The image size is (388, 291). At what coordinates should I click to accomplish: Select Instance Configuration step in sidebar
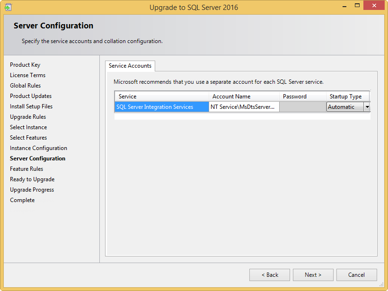[38, 148]
